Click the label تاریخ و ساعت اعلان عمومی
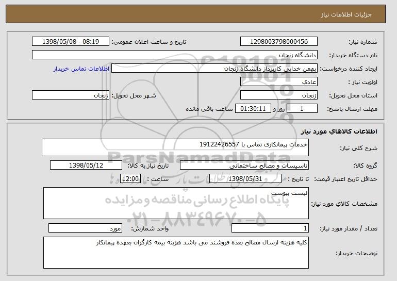This screenshot has width=397, height=281. click(149, 42)
